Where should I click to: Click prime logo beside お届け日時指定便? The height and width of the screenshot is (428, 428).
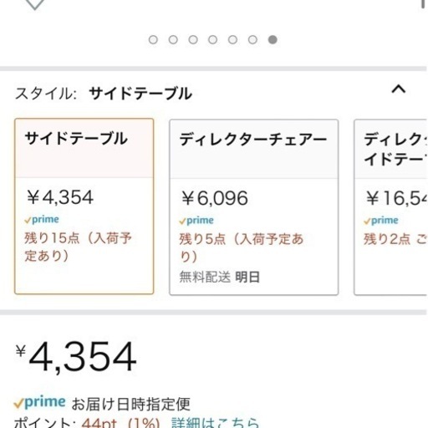click(39, 402)
